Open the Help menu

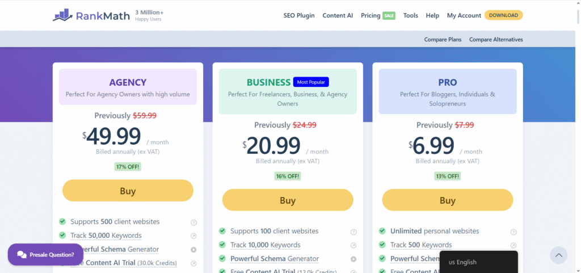click(432, 15)
